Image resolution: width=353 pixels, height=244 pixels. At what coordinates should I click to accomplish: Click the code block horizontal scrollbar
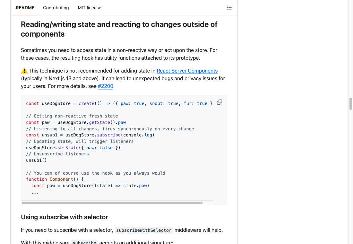point(112,203)
